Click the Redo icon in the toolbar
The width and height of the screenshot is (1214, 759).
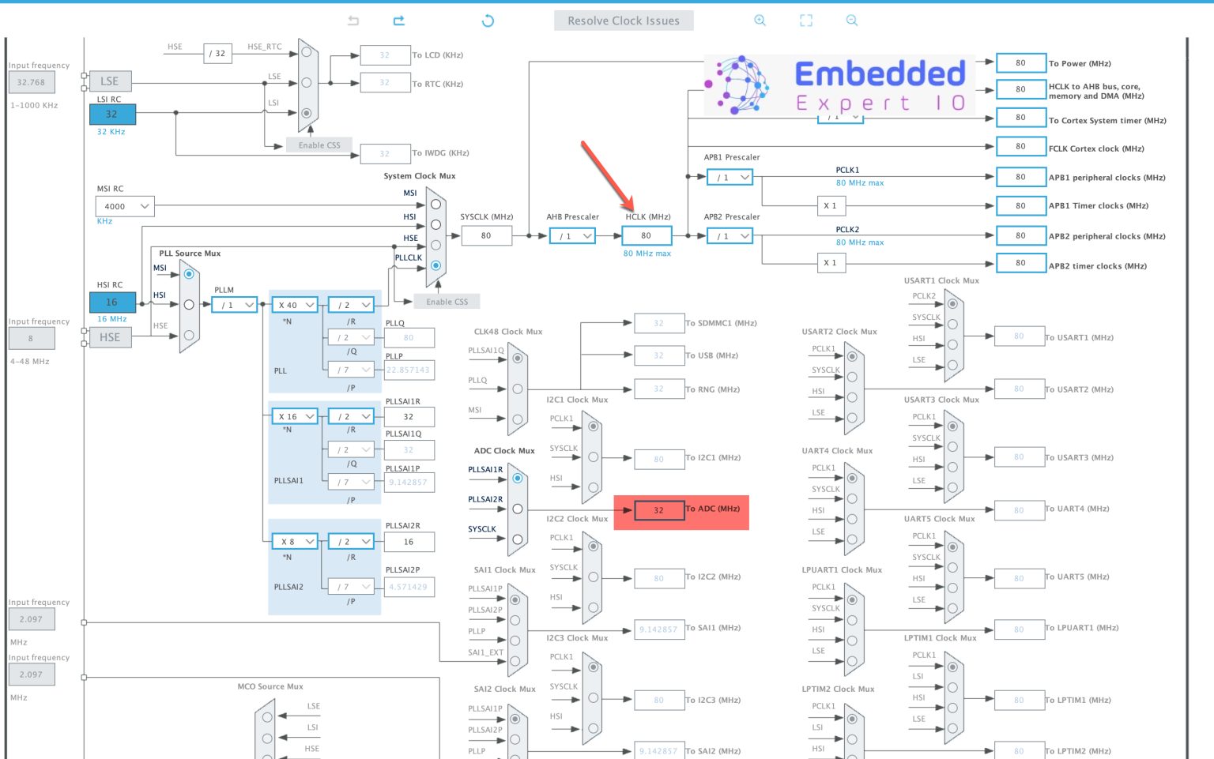click(x=399, y=20)
